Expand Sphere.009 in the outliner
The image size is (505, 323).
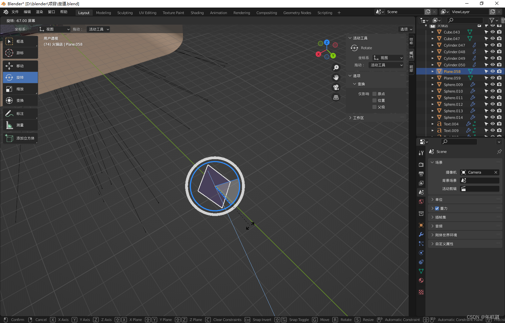(x=432, y=84)
